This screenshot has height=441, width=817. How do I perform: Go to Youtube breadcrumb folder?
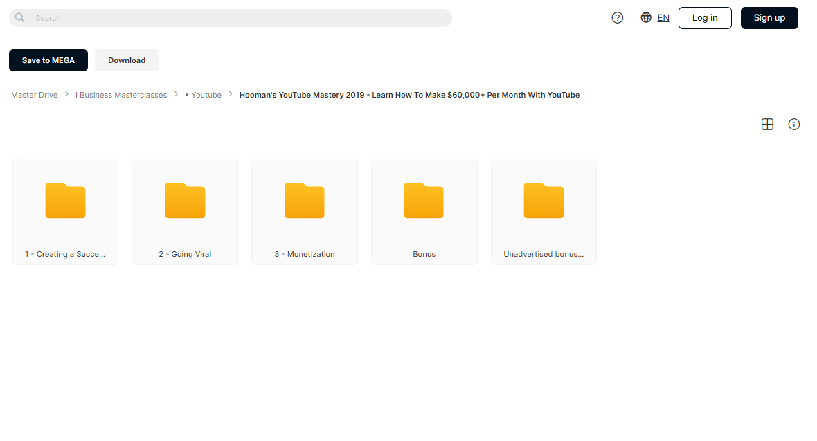point(204,95)
